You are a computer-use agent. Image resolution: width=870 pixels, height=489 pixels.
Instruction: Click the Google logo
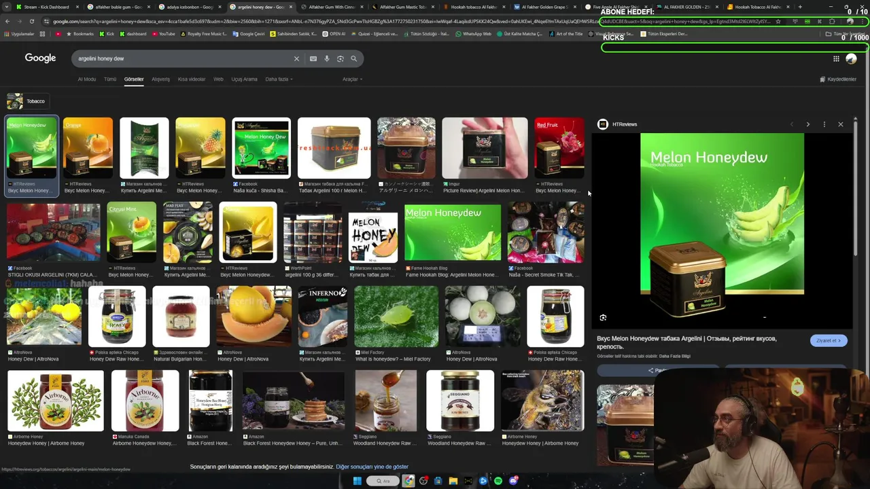click(40, 58)
